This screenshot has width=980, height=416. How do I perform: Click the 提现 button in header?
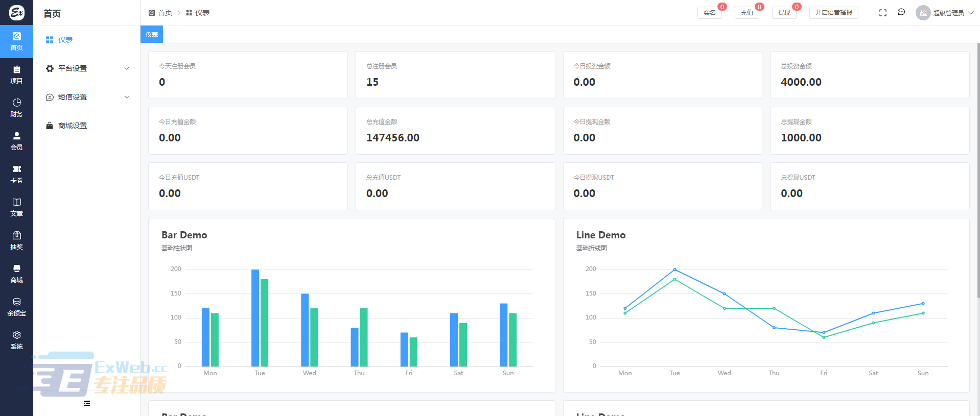(784, 13)
